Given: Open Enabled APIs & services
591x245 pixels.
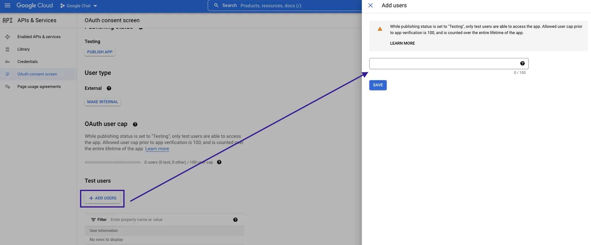Looking at the screenshot, I should pos(39,37).
